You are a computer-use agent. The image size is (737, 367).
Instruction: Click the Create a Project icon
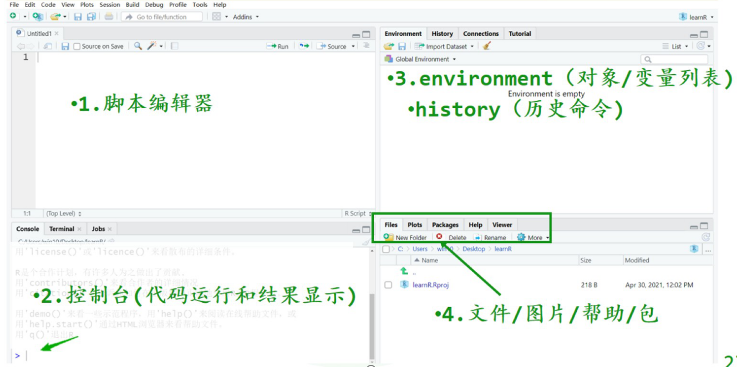(38, 17)
